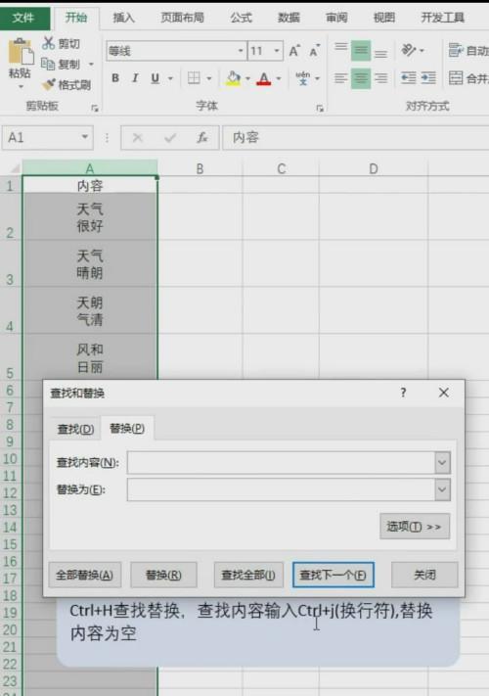This screenshot has width=489, height=696.
Task: Increase font size with the larger A icon
Action: 294,51
